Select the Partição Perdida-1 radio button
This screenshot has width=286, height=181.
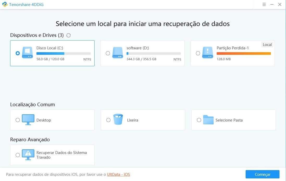(198, 53)
